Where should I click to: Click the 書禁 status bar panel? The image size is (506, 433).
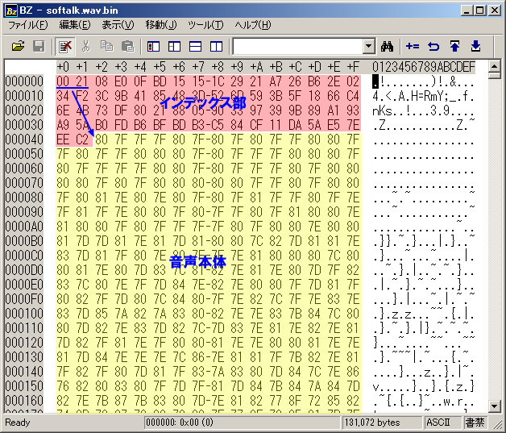tap(479, 423)
